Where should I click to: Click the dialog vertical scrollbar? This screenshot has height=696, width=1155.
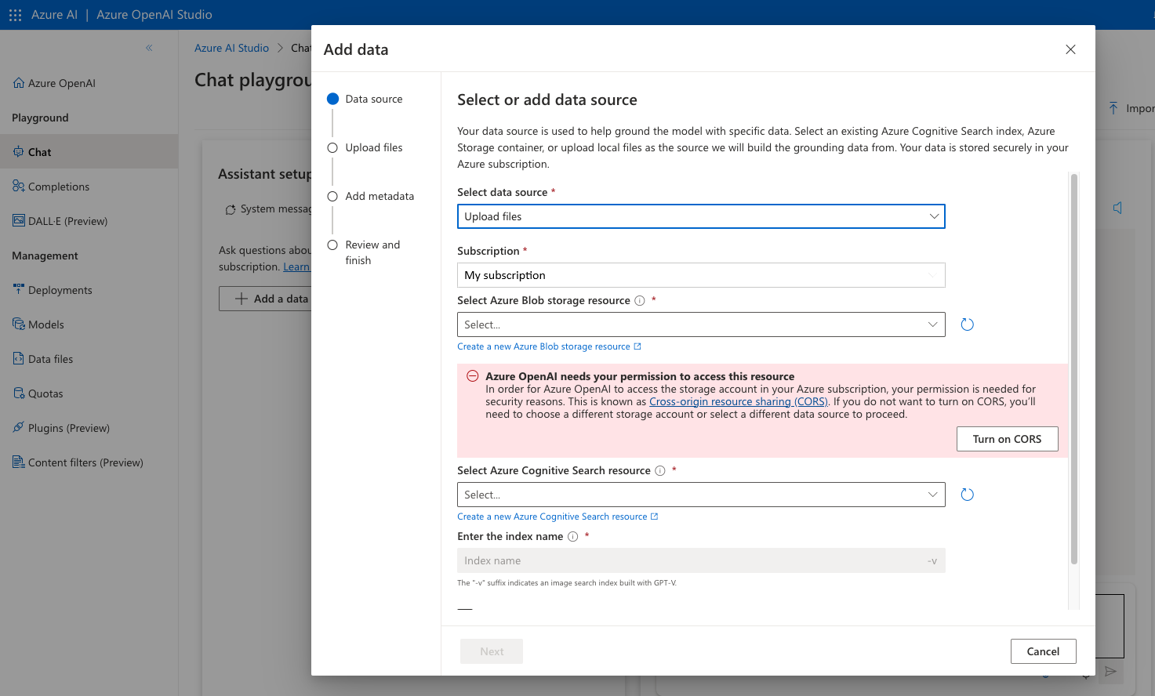(x=1074, y=368)
